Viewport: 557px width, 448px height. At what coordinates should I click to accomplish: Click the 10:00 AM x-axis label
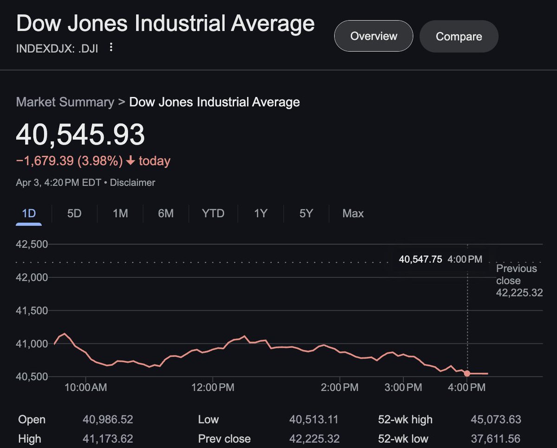click(86, 388)
